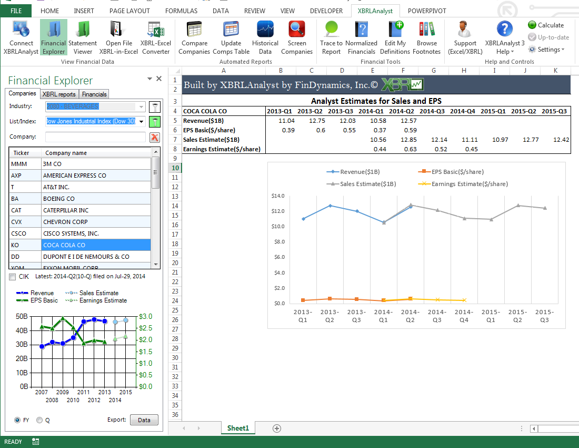Click inside the Company input field
This screenshot has height=448, width=579.
95,136
